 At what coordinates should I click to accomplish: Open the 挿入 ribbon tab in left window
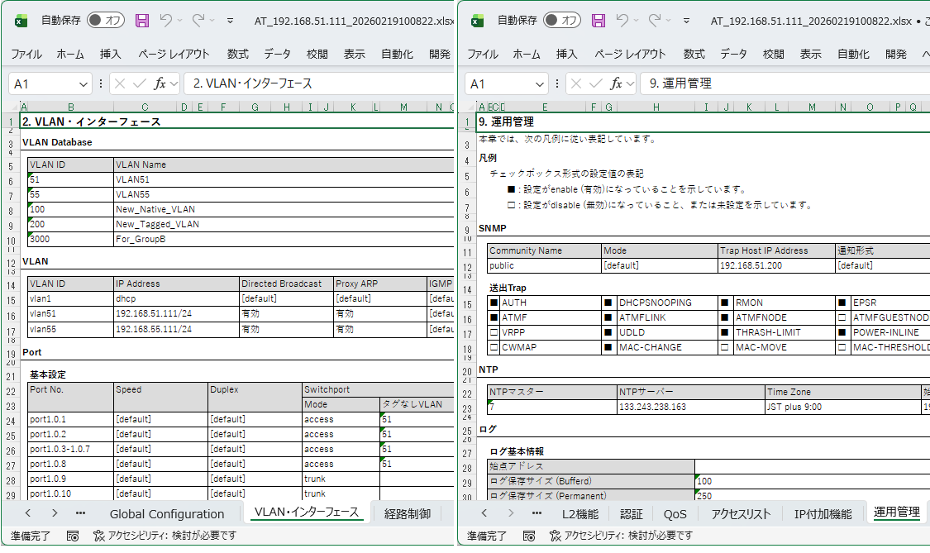(110, 54)
